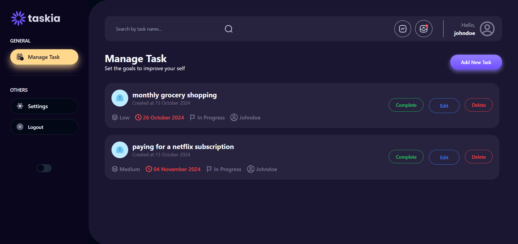This screenshot has height=244, width=518.
Task: Select the search magnifier icon
Action: (228, 29)
